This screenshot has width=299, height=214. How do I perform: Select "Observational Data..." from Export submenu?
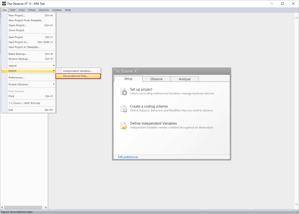(x=77, y=76)
